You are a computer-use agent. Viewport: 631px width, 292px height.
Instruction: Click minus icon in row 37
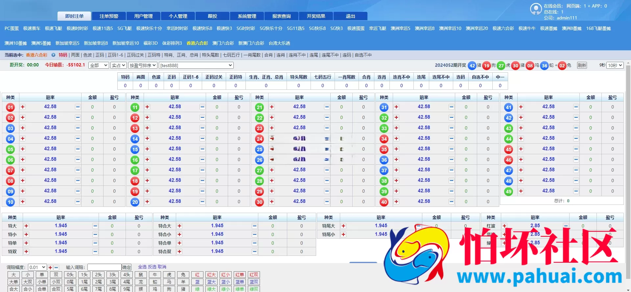point(451,170)
